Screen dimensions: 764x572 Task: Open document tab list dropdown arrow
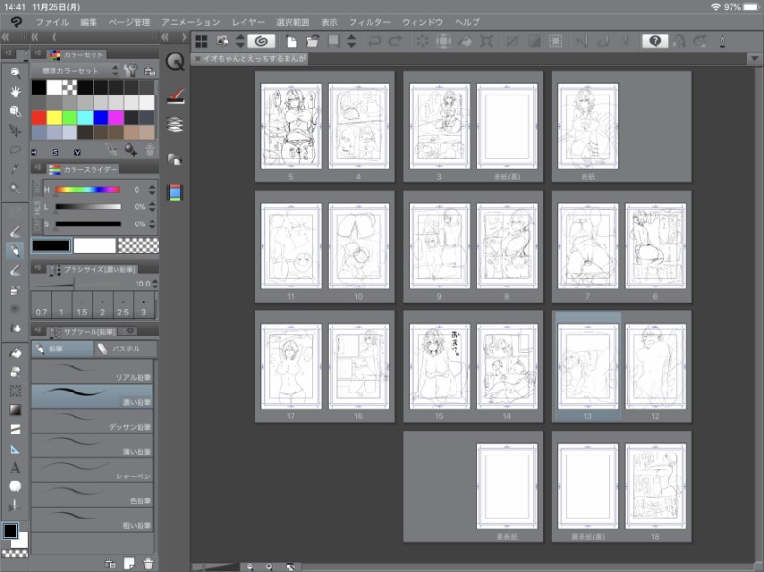click(x=754, y=59)
